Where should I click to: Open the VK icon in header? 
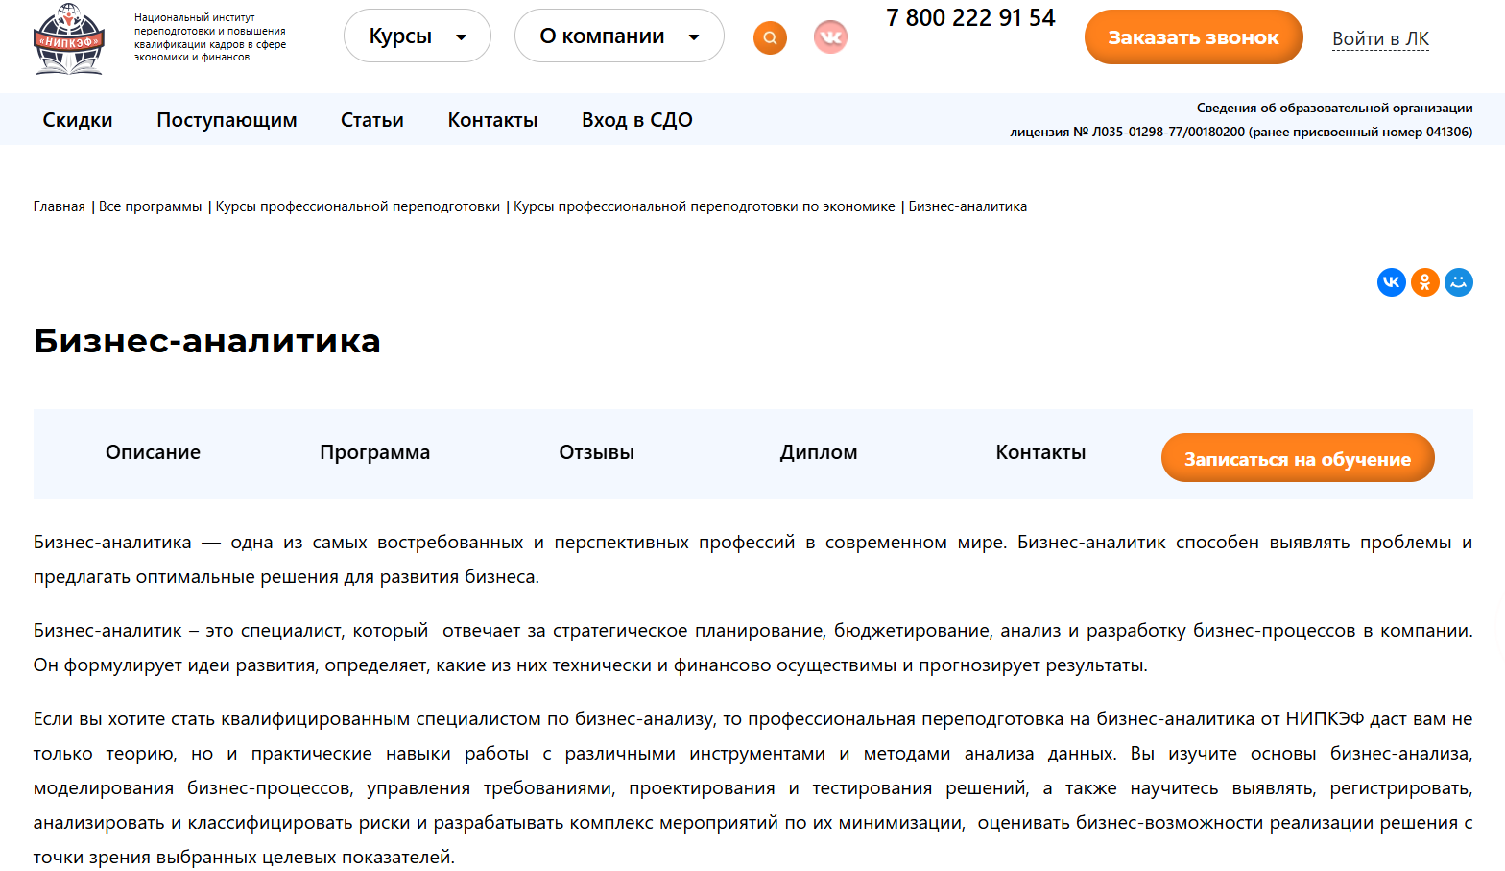tap(830, 37)
